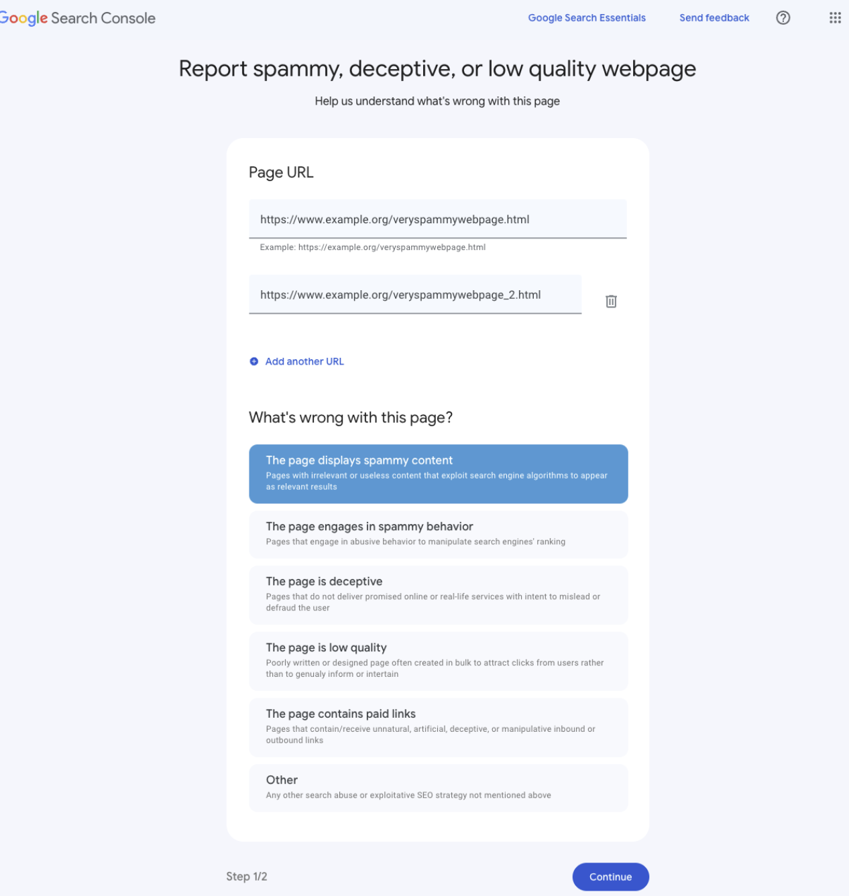This screenshot has height=896, width=849.
Task: Pick 'The page is low quality' option
Action: click(x=438, y=660)
